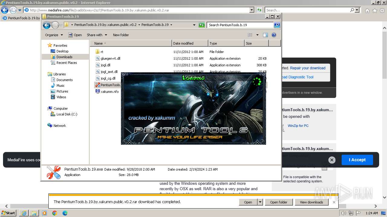Screen dimensions: 387x217
Task: Select the jogl_awt.dll file icon
Action: pos(98,72)
